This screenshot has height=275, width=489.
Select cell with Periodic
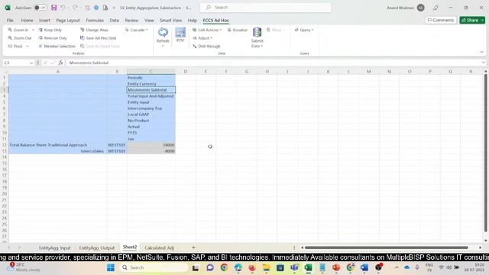click(151, 78)
